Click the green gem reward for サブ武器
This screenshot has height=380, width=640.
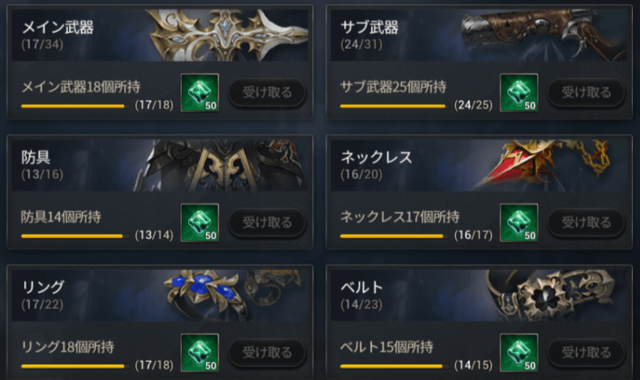point(518,93)
